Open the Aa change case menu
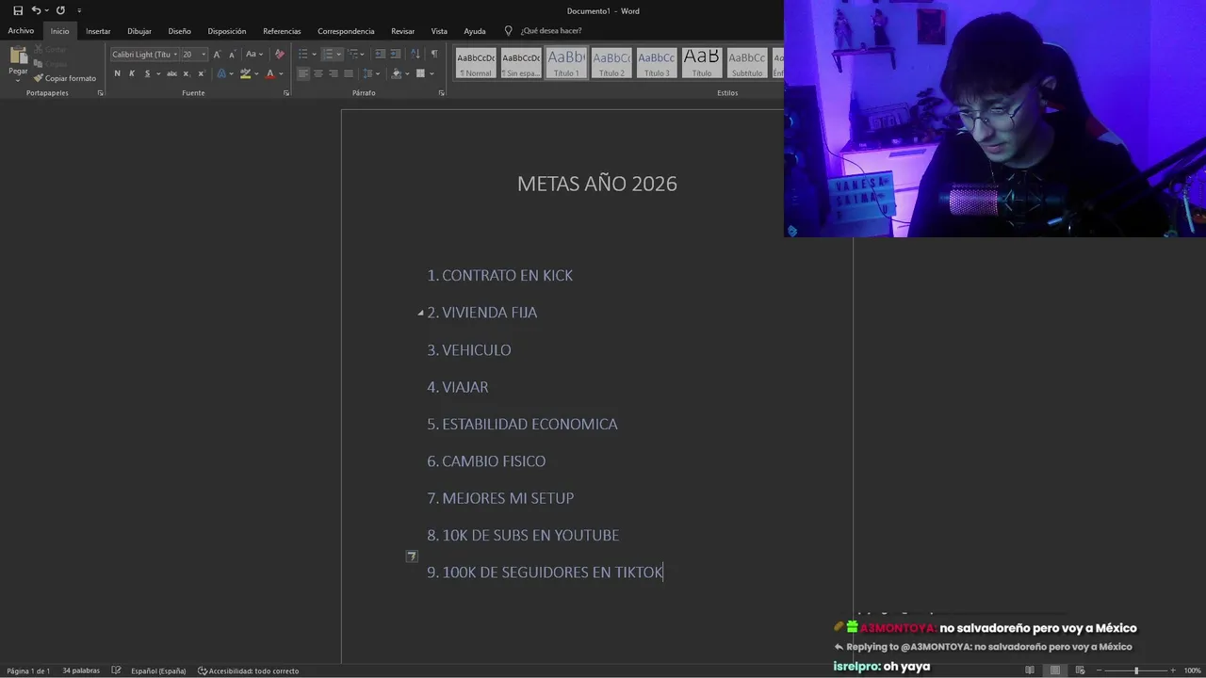The image size is (1206, 678). tap(254, 55)
